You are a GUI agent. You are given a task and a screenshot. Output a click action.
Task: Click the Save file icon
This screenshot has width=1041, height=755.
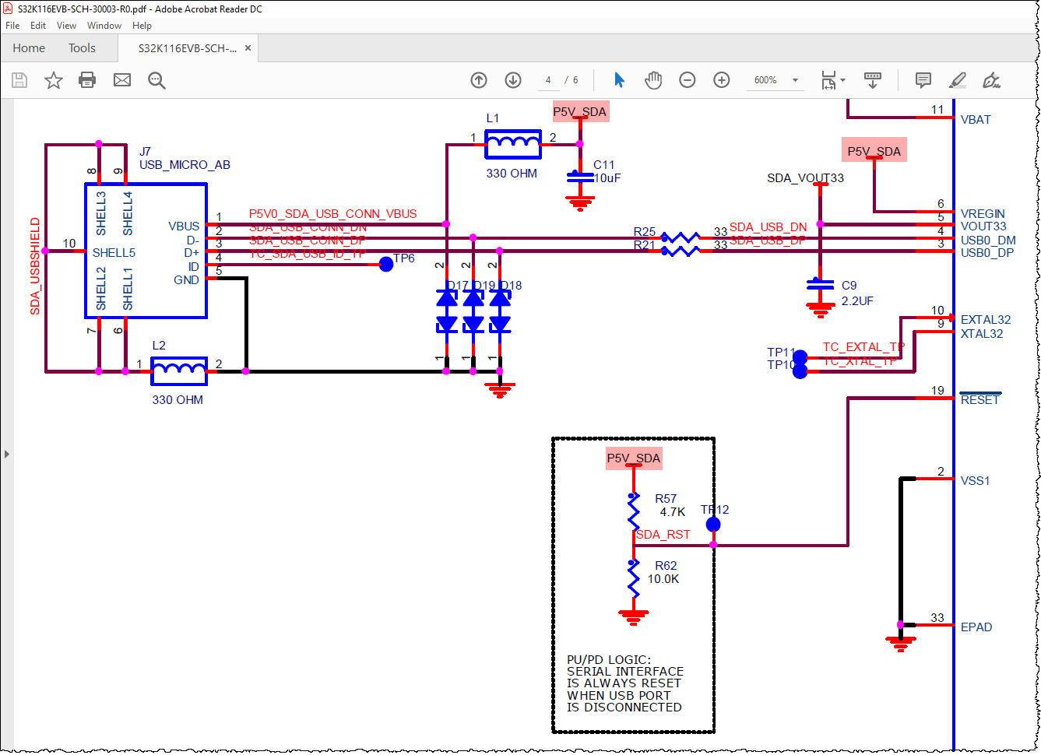19,80
